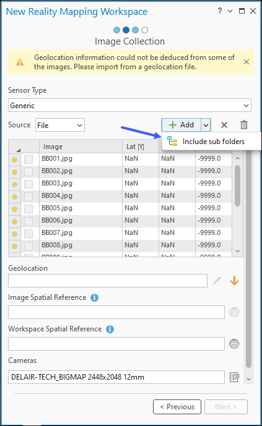Check the box for BB007.jpg

click(28, 234)
